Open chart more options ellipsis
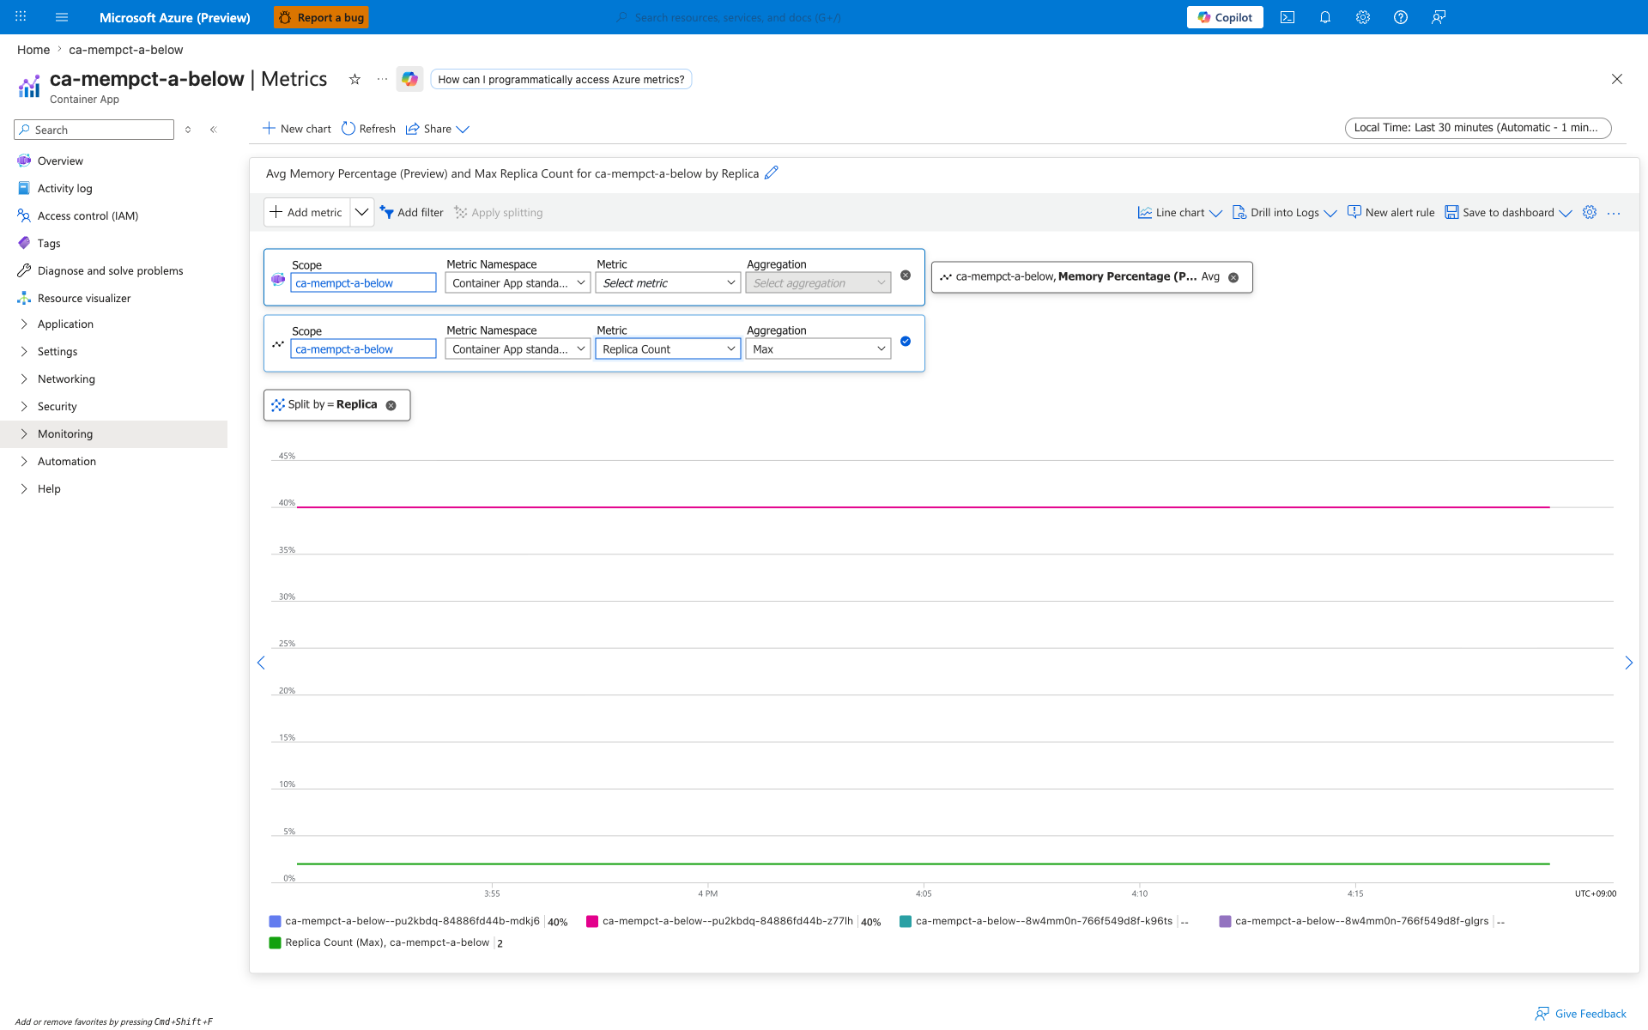The width and height of the screenshot is (1648, 1030). click(x=1614, y=213)
